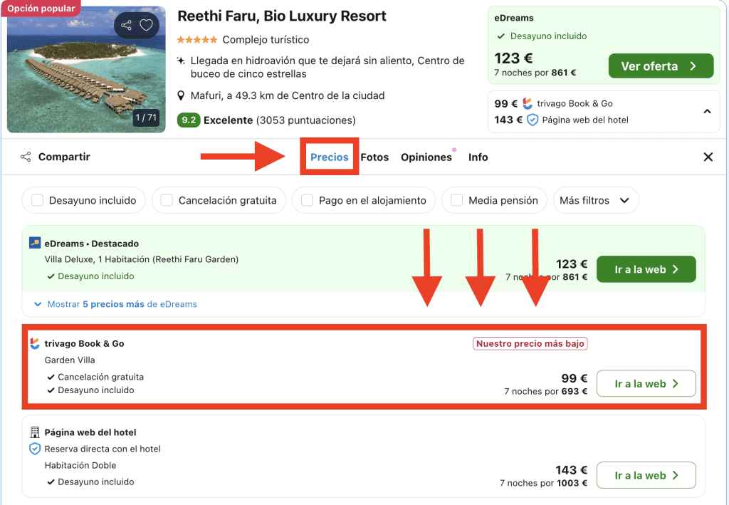The height and width of the screenshot is (505, 729).
Task: Open the Opiniones tab
Action: pos(426,157)
